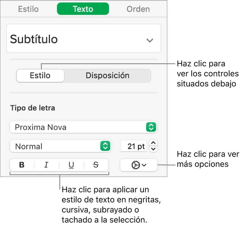This screenshot has width=243, height=228.
Task: Open the Estilo tab at top
Action: [x=28, y=9]
